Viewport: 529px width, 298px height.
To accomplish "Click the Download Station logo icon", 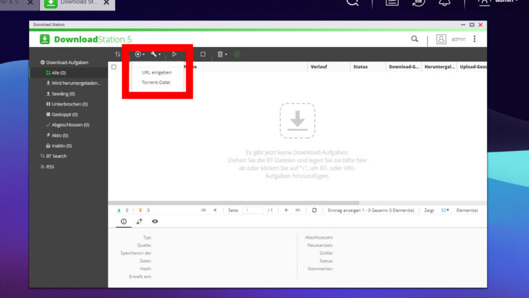I will (x=45, y=39).
